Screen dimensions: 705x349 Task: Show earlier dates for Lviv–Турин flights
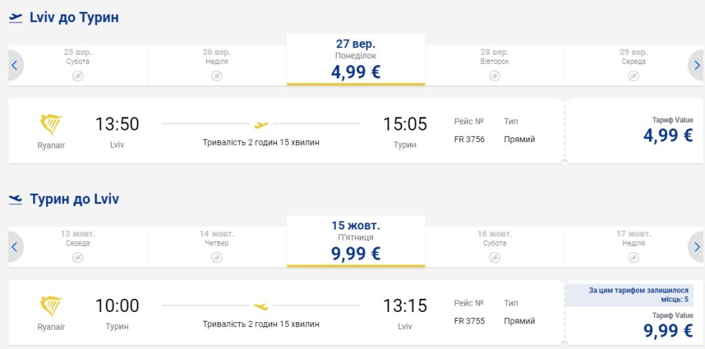(14, 66)
